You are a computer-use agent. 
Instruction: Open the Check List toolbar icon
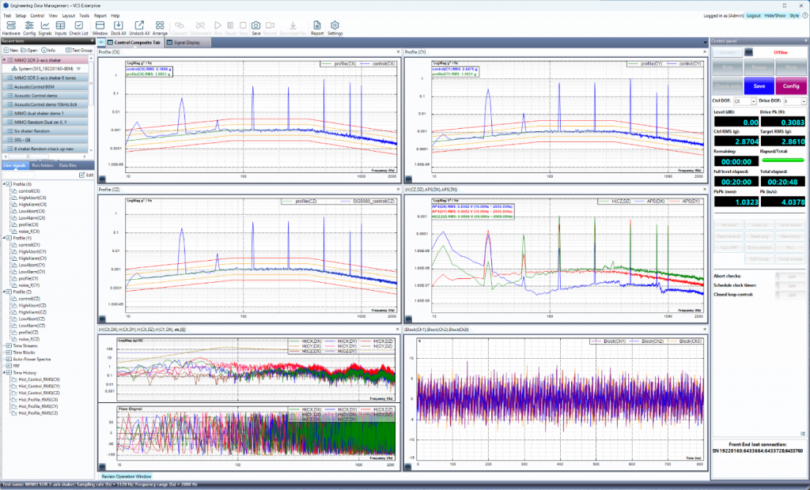coord(79,25)
